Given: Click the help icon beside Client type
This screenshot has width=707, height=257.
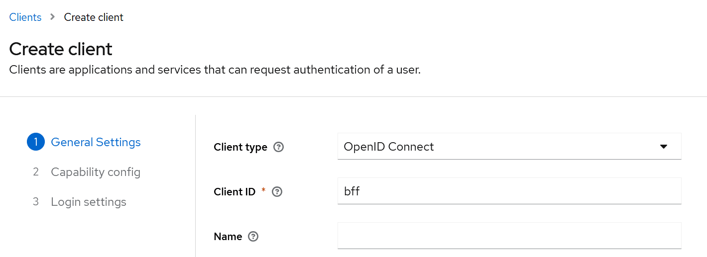Looking at the screenshot, I should 279,147.
